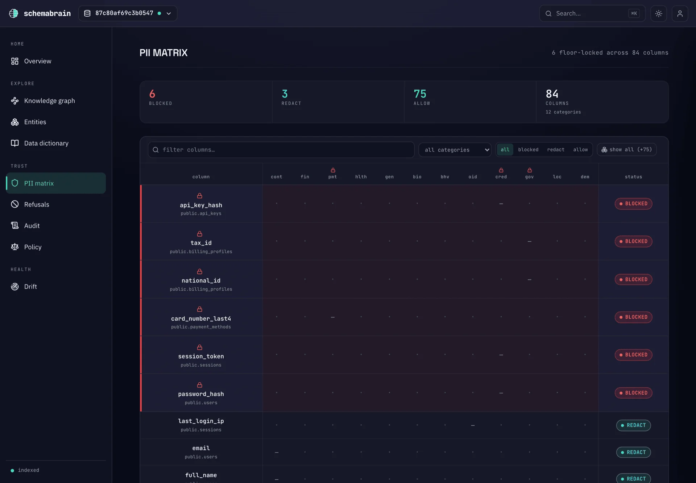
Task: Click the Knowledge graph node icon
Action: coord(15,101)
